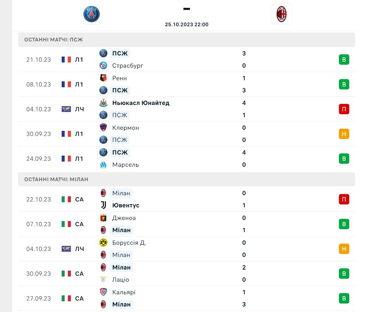Click the Rennes team logo
This screenshot has height=312, width=374.
pos(103,78)
